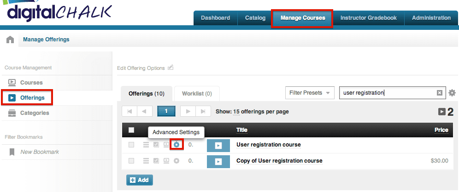This screenshot has height=192, width=459.
Task: Click the video screen icon in User registration course row
Action: 166,144
